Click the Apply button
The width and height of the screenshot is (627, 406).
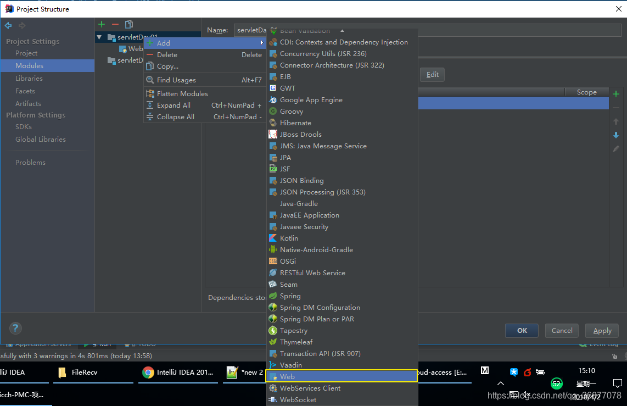coord(602,330)
